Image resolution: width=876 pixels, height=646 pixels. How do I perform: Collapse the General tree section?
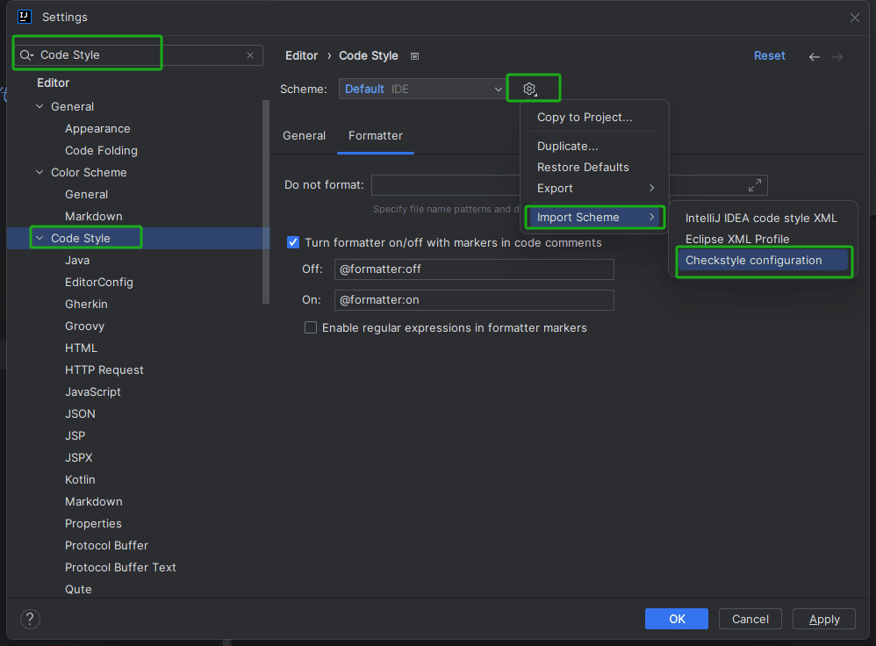39,105
